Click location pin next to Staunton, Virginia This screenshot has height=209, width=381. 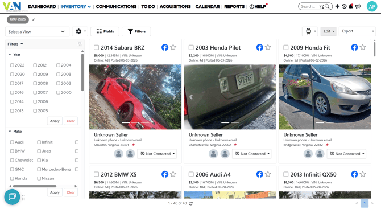[x=133, y=145]
